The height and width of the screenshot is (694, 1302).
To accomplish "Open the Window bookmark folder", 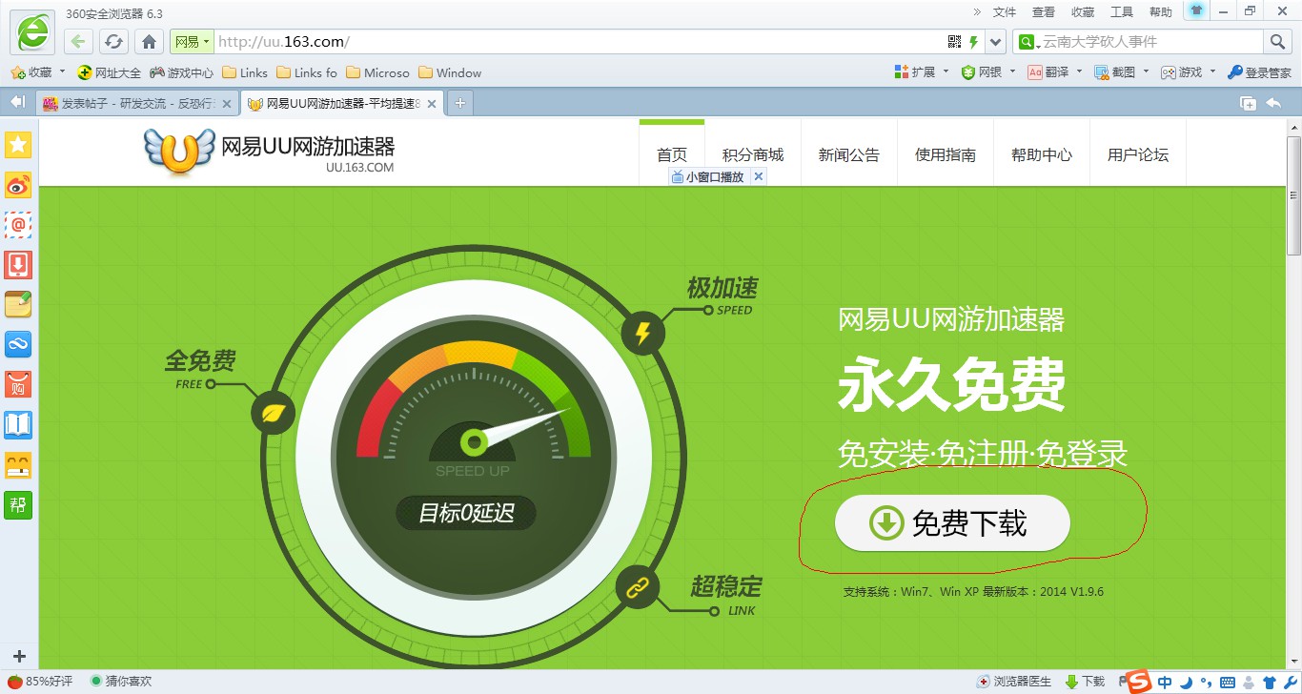I will 450,72.
